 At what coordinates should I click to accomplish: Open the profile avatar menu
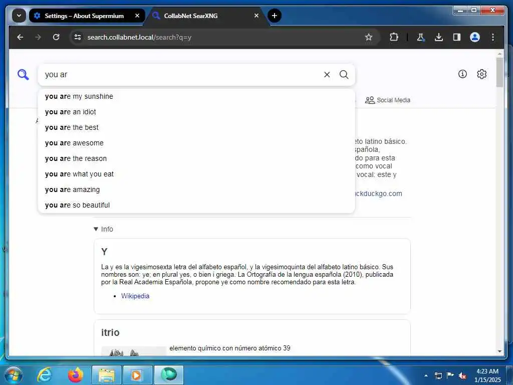475,37
